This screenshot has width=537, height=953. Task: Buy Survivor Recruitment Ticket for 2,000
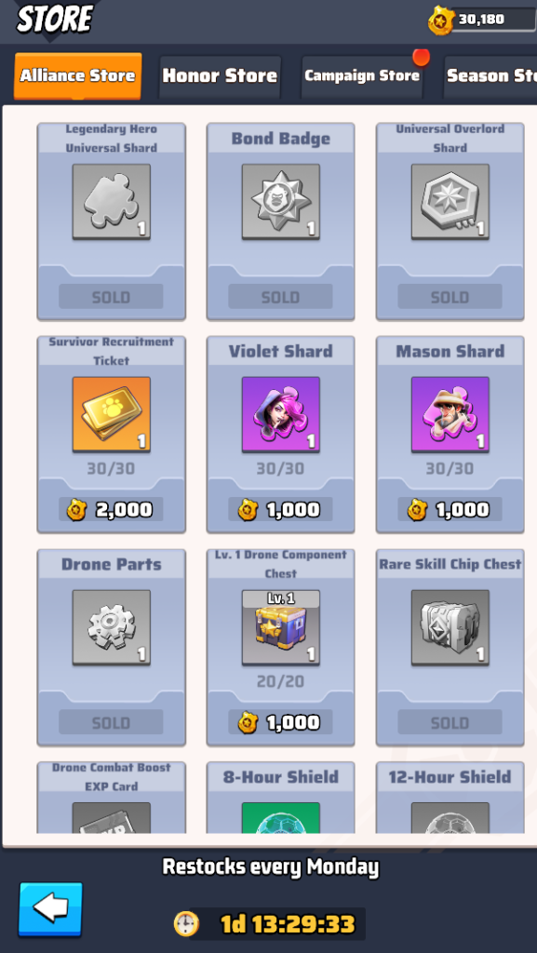coord(111,509)
